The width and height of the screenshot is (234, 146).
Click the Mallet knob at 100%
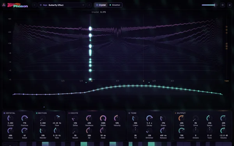(x=103, y=118)
